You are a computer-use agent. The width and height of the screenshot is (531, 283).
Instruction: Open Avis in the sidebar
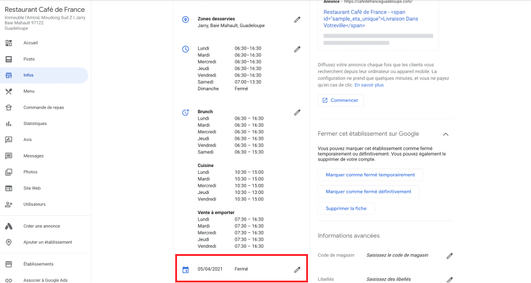pyautogui.click(x=27, y=140)
